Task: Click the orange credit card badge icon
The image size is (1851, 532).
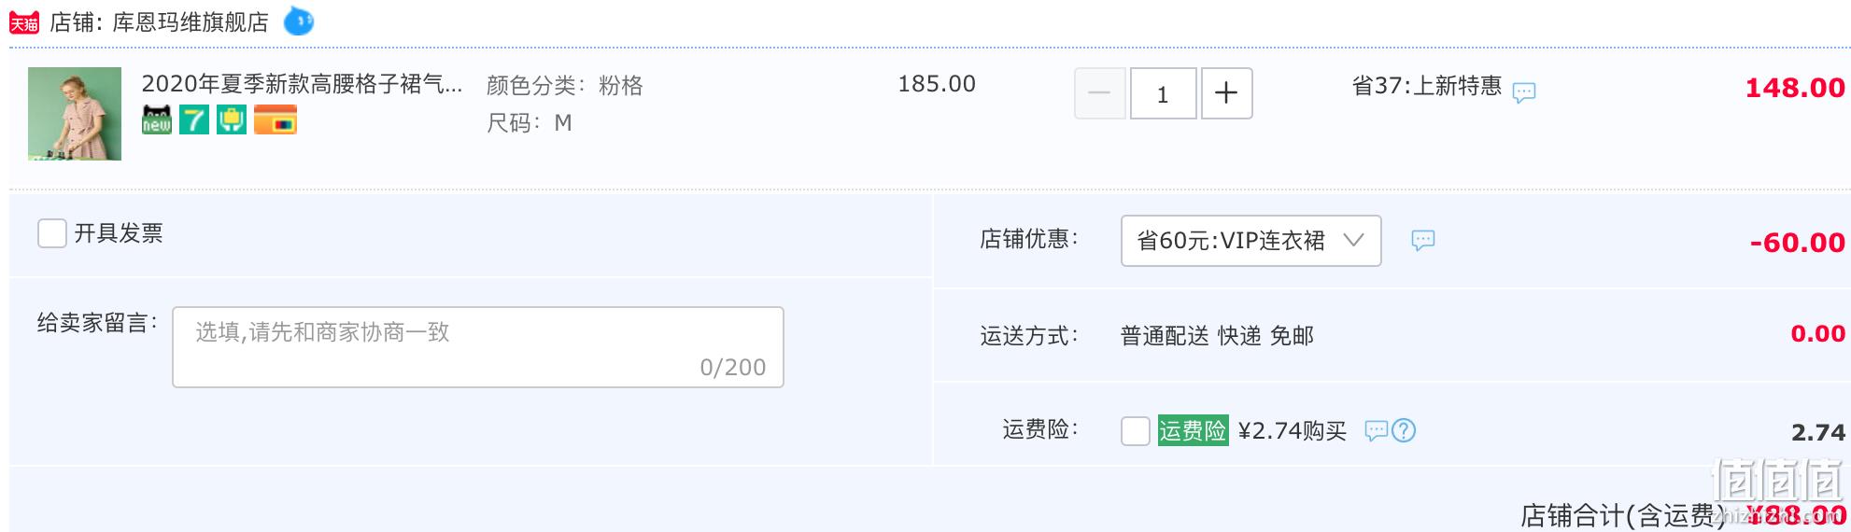Action: [x=276, y=120]
